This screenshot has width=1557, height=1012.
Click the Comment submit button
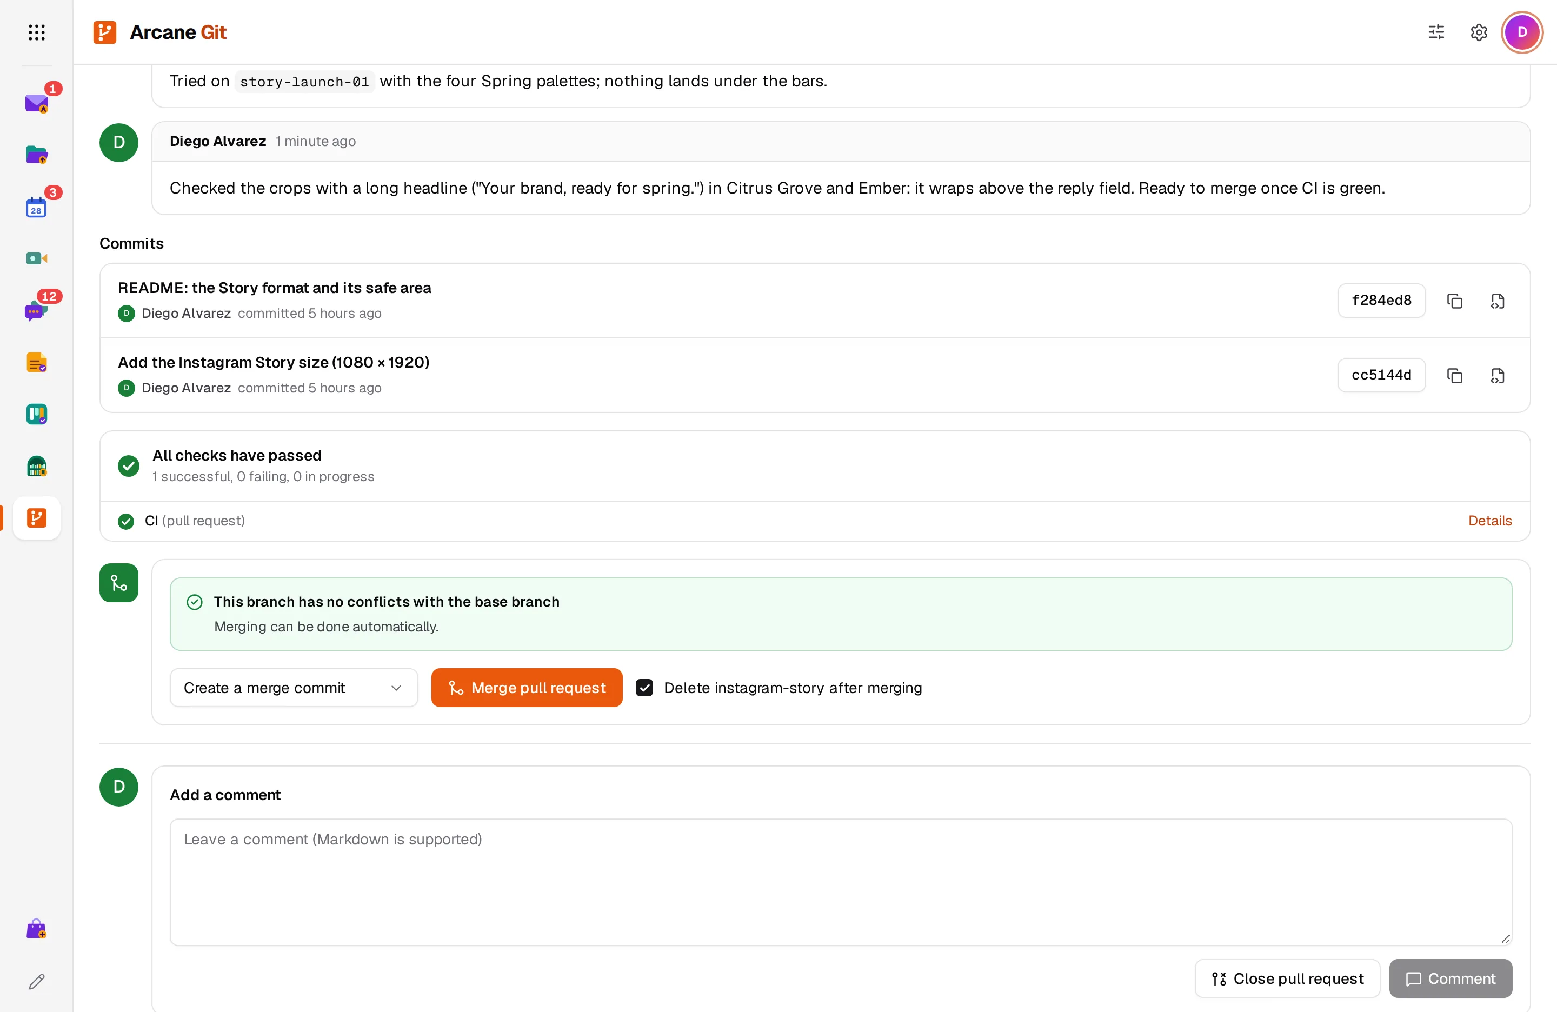(x=1450, y=978)
